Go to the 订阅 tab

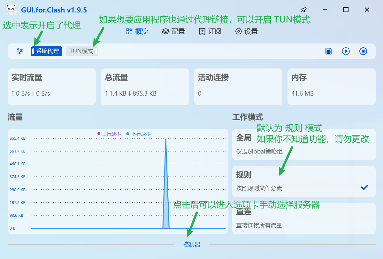210,31
